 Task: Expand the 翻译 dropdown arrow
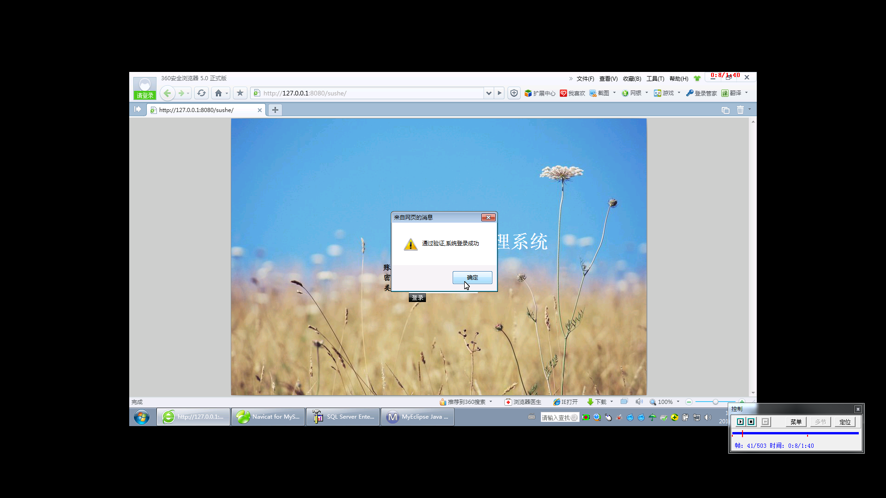coord(746,93)
